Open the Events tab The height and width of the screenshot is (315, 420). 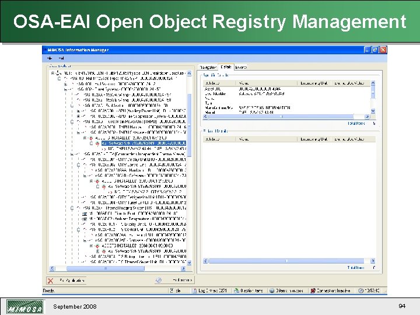point(241,67)
